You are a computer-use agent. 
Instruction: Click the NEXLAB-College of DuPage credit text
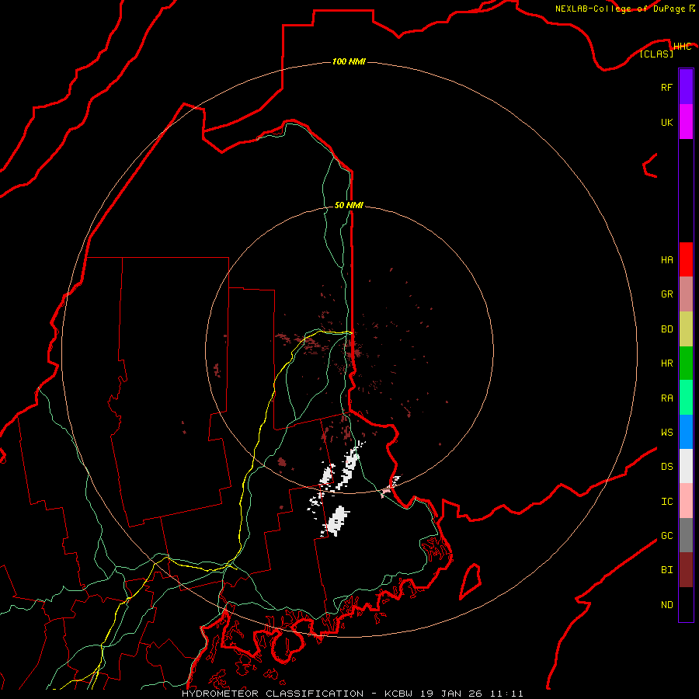click(620, 9)
